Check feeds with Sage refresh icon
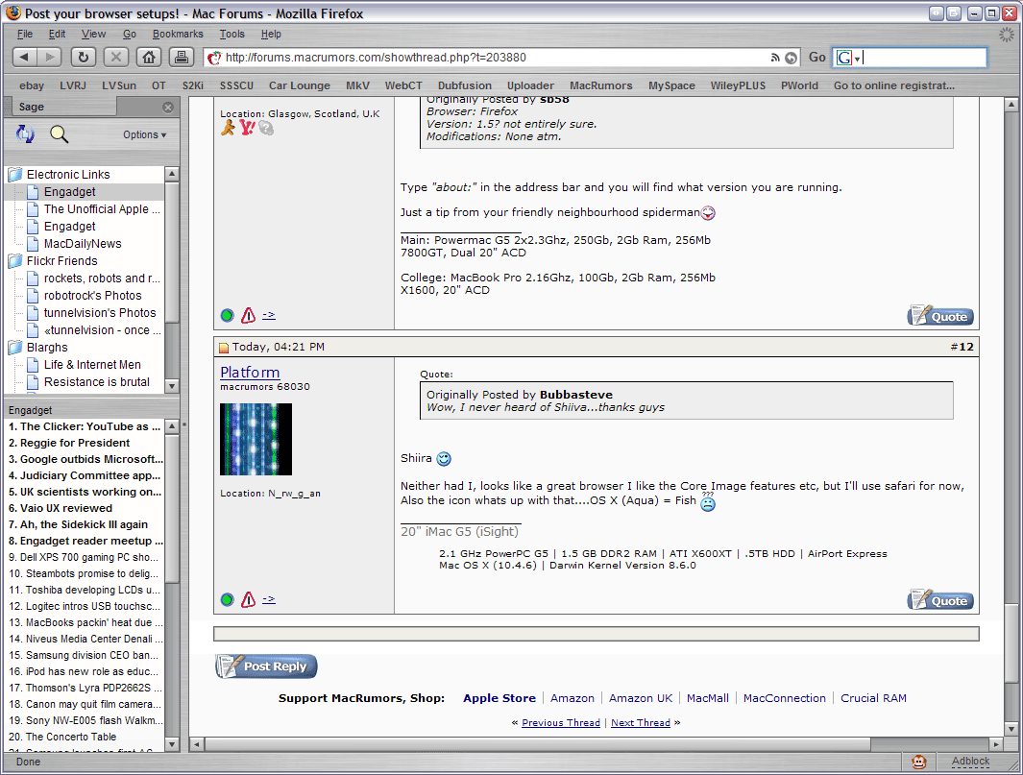1023x775 pixels. pyautogui.click(x=25, y=134)
